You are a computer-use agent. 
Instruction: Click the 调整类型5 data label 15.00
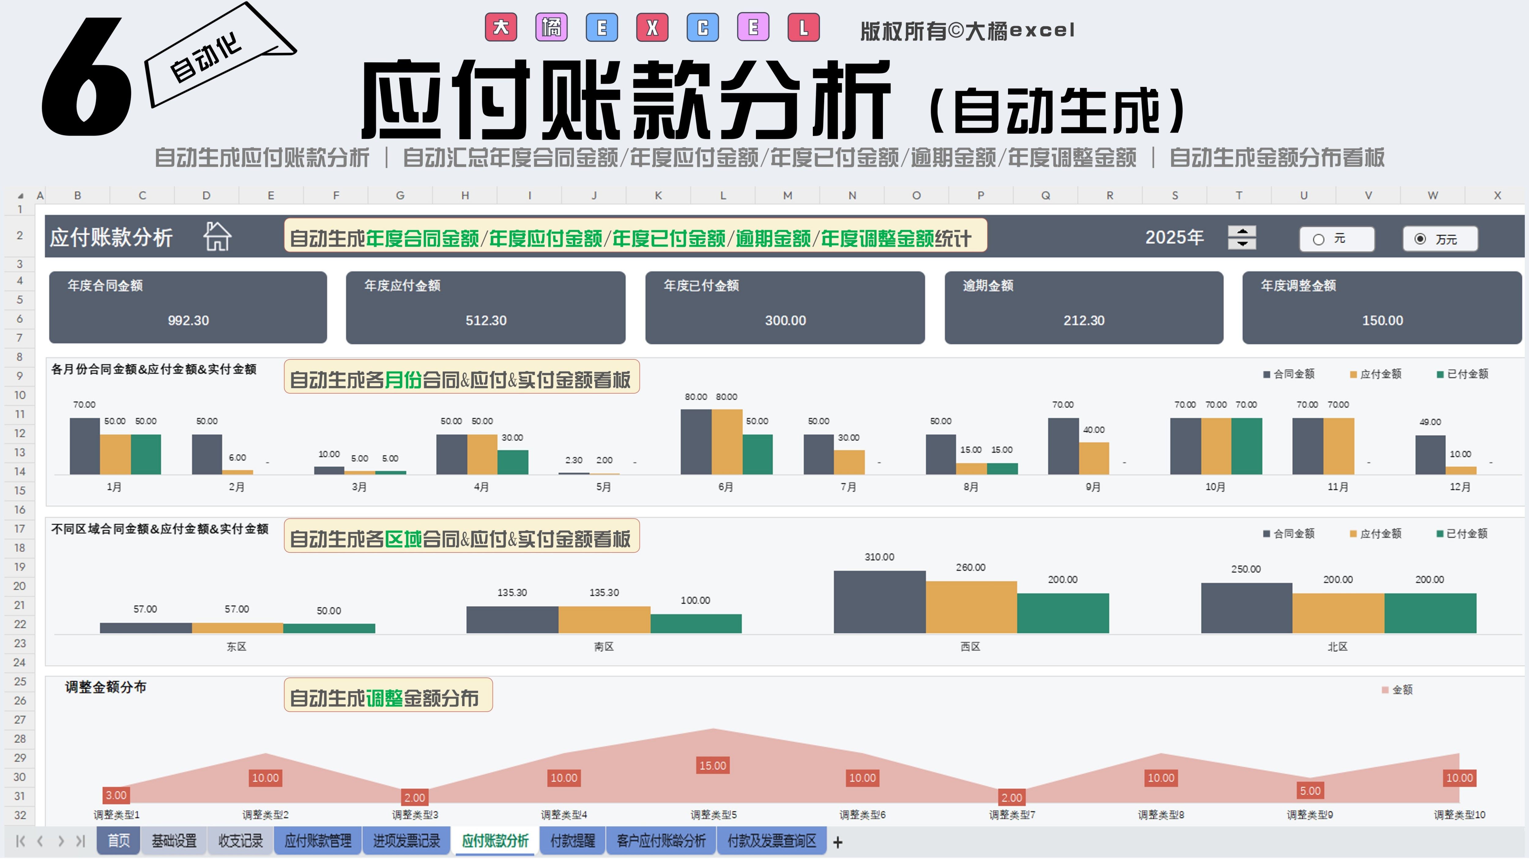[x=712, y=765]
